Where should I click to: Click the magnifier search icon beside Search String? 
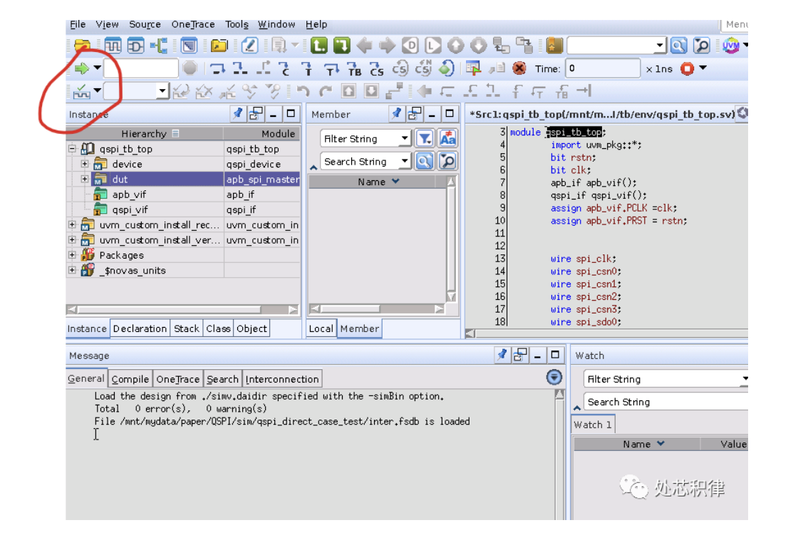coord(425,161)
